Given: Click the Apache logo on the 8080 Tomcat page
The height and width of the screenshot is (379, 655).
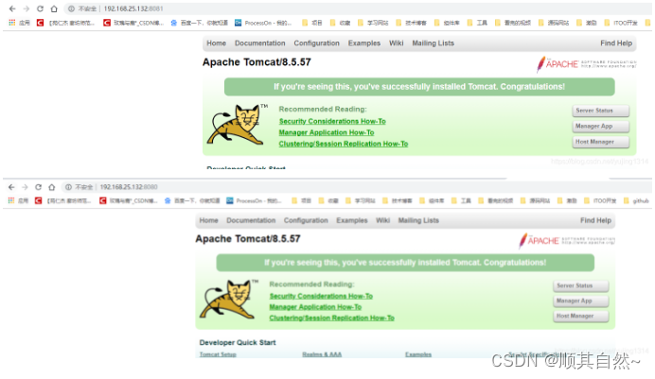Looking at the screenshot, I should click(x=566, y=241).
